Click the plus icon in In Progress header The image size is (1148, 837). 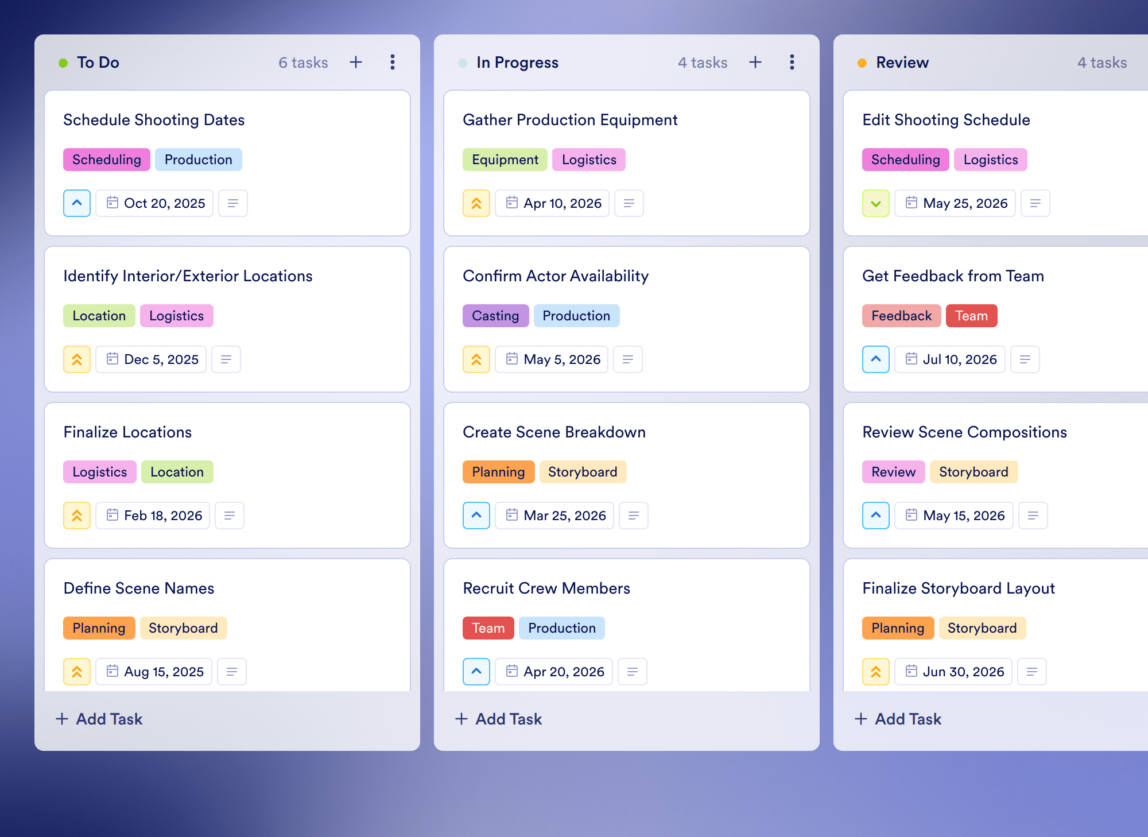(x=755, y=62)
